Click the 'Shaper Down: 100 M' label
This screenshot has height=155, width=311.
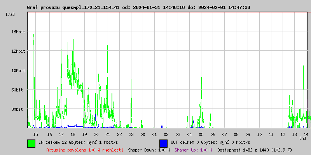(x=149, y=150)
